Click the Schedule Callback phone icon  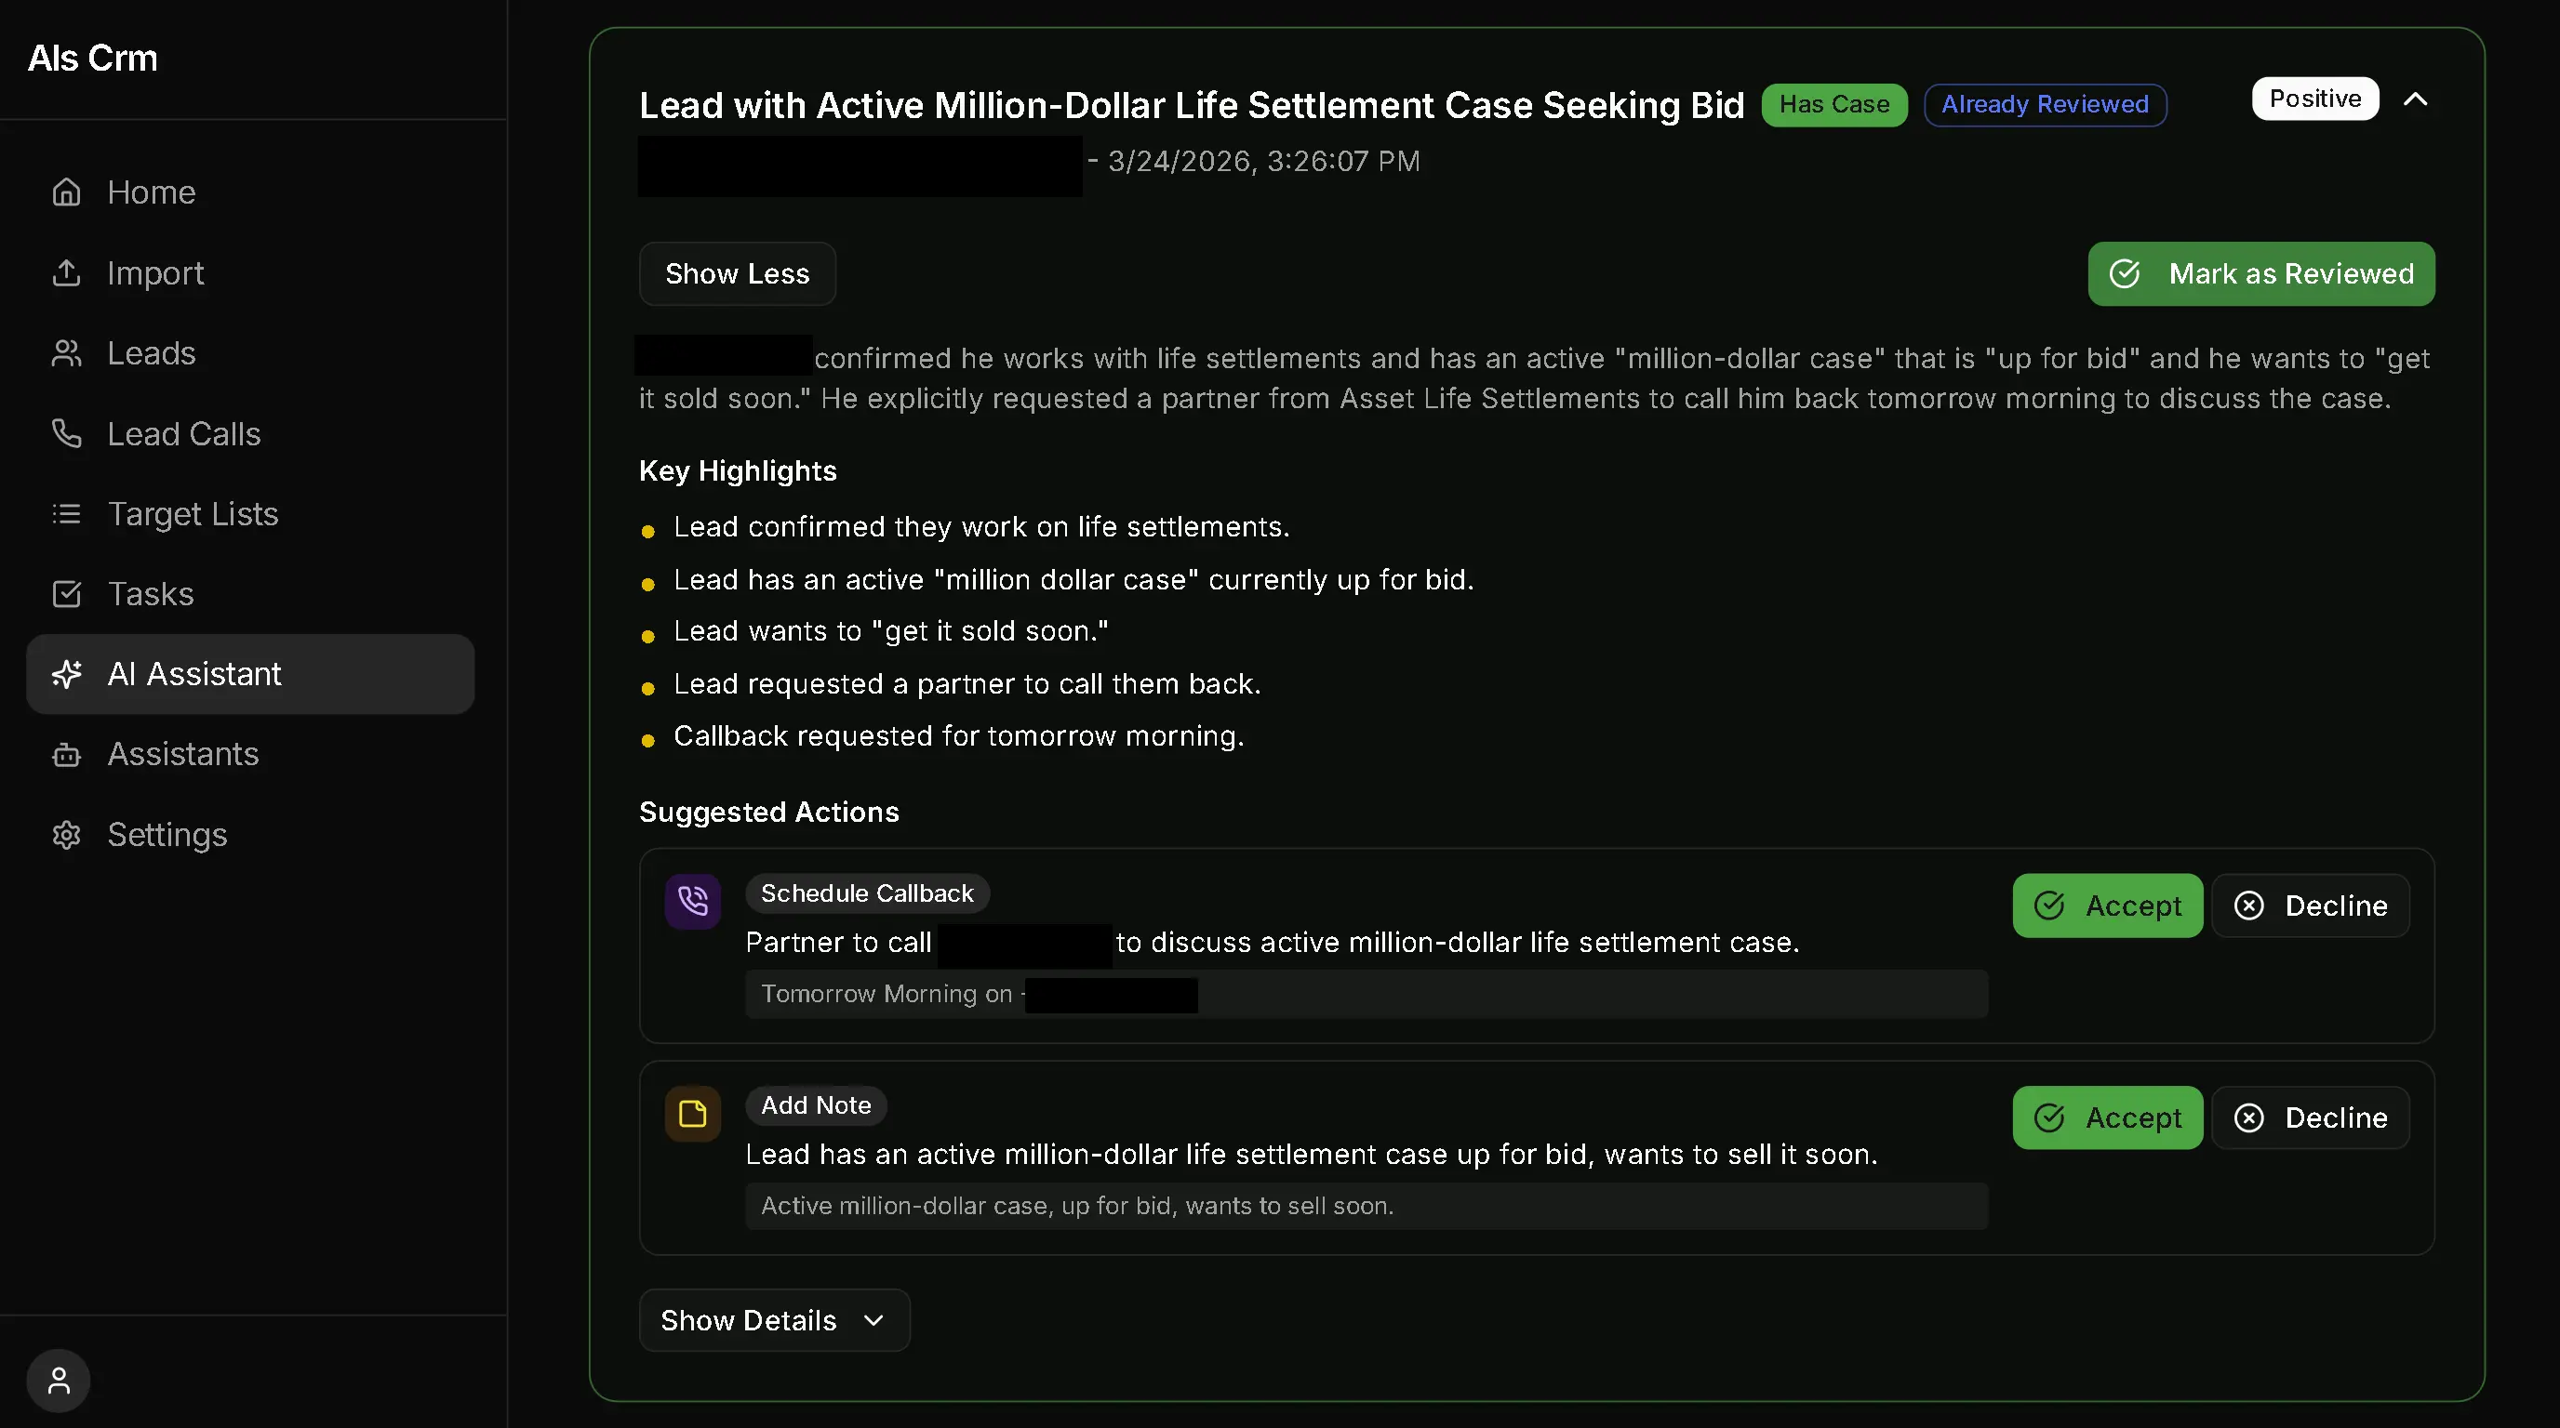(x=692, y=901)
